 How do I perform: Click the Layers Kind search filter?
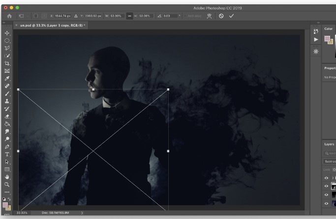coord(330,153)
